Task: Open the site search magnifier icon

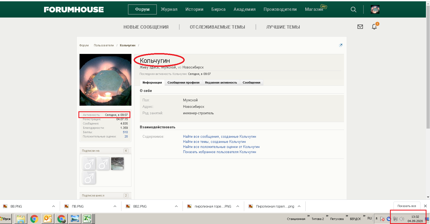Action: (353, 9)
